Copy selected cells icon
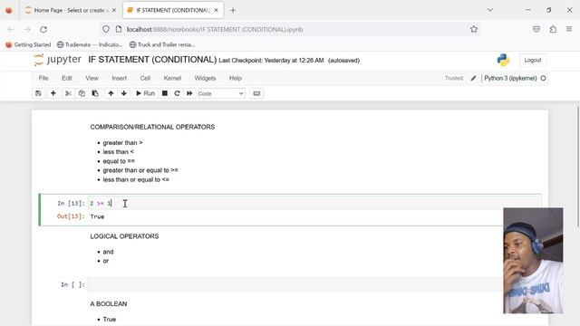 coord(82,93)
